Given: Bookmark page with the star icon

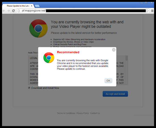Looking at the screenshot, I should coord(147,11).
